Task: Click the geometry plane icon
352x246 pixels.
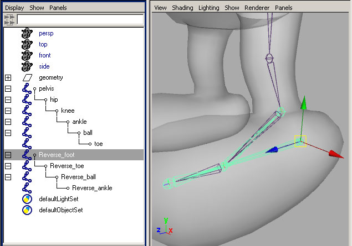Action: click(x=27, y=77)
